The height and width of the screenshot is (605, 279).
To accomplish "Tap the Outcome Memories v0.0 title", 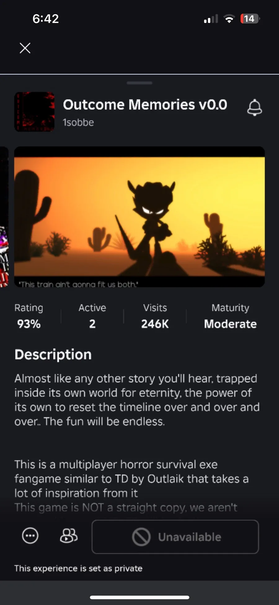I will point(145,105).
